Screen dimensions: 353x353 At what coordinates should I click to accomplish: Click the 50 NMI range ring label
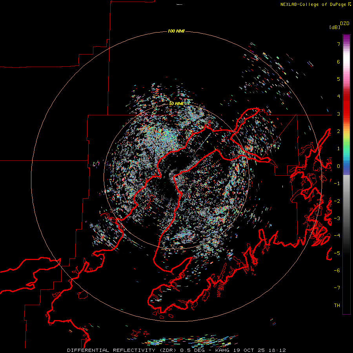(176, 104)
